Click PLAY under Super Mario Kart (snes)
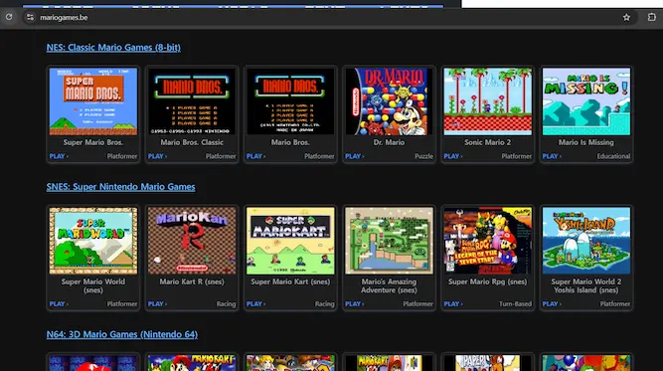 (255, 303)
